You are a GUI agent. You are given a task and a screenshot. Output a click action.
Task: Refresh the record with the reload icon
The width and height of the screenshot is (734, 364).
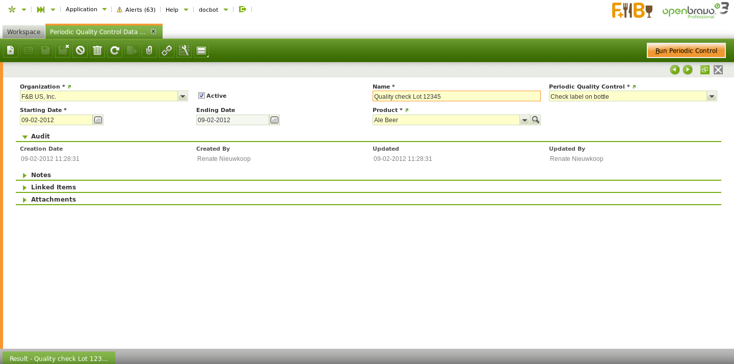click(x=115, y=50)
